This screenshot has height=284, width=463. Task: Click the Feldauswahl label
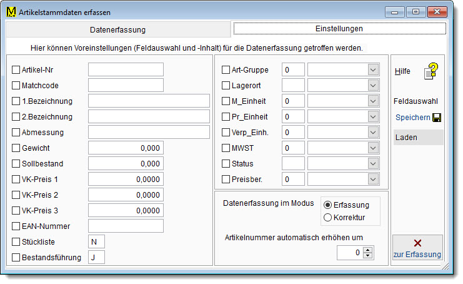point(417,101)
